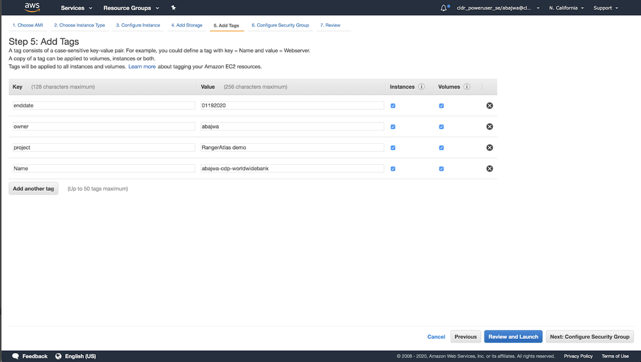This screenshot has height=362, width=641.
Task: Edit the abajwa value field
Action: click(292, 126)
